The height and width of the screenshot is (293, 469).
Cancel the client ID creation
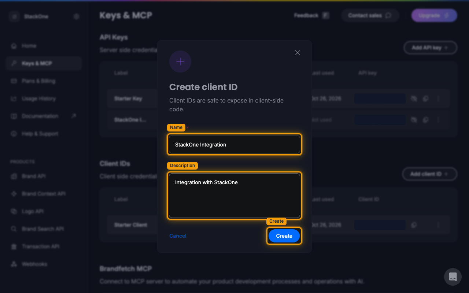point(178,236)
